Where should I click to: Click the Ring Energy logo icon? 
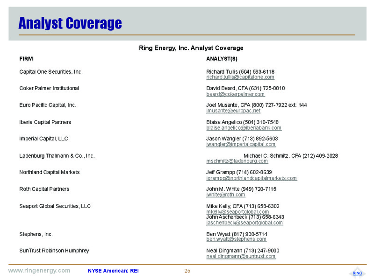coord(357,273)
